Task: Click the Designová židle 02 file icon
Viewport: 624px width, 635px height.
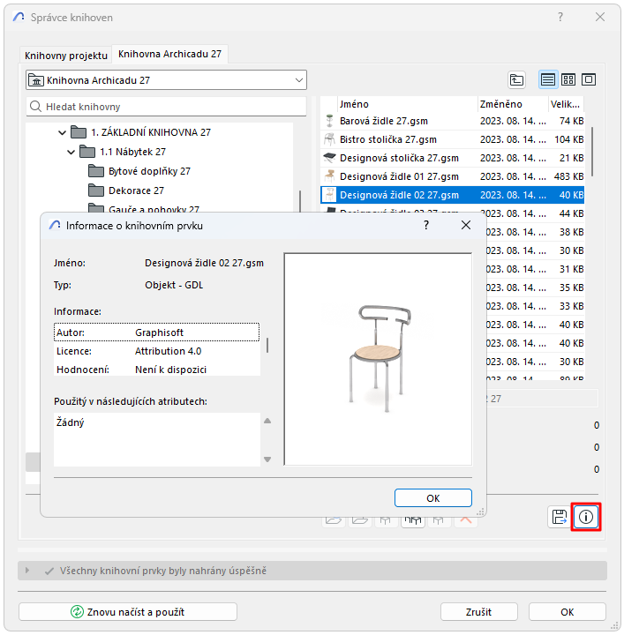Action: (x=329, y=195)
